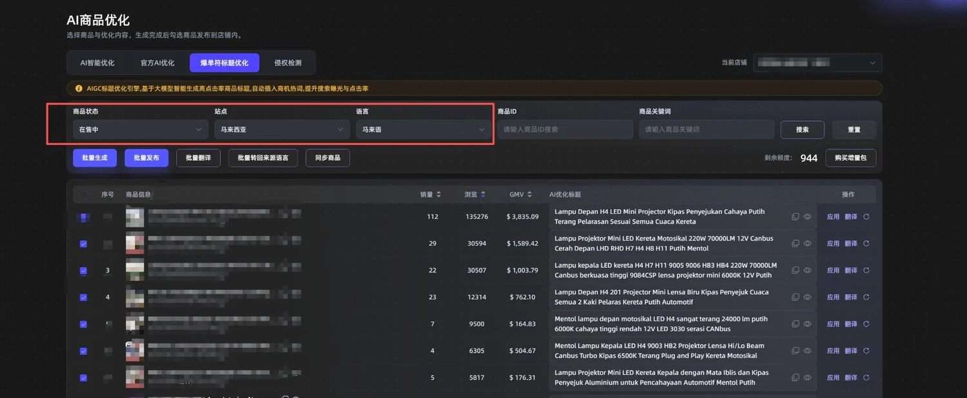Regenerate the title in the $ 762.10 row
Image resolution: width=967 pixels, height=398 pixels.
pos(866,297)
